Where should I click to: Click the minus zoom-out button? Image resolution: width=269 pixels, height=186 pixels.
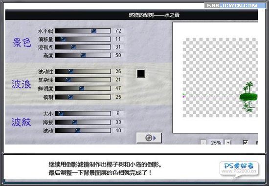click(203, 143)
